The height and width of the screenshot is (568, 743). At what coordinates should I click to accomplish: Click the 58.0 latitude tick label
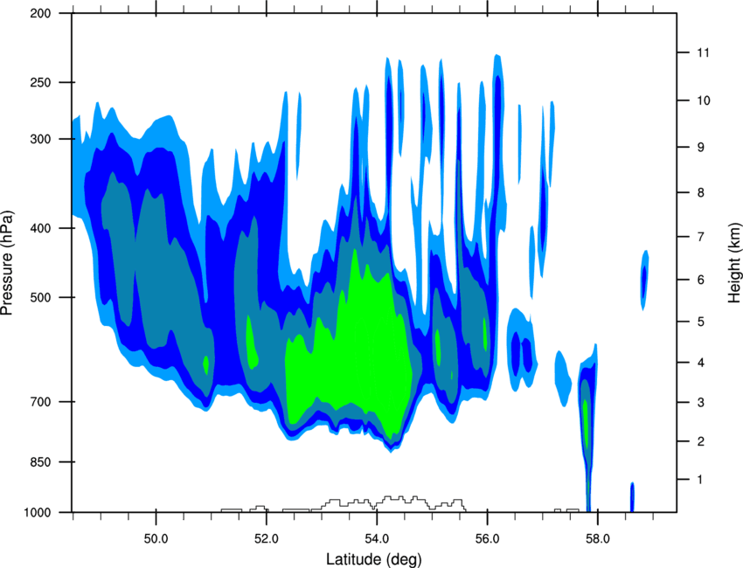click(x=598, y=539)
